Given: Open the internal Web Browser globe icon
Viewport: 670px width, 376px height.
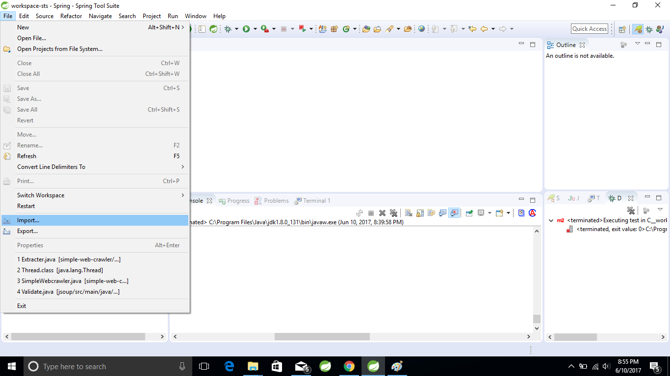Looking at the screenshot, I should [421, 29].
